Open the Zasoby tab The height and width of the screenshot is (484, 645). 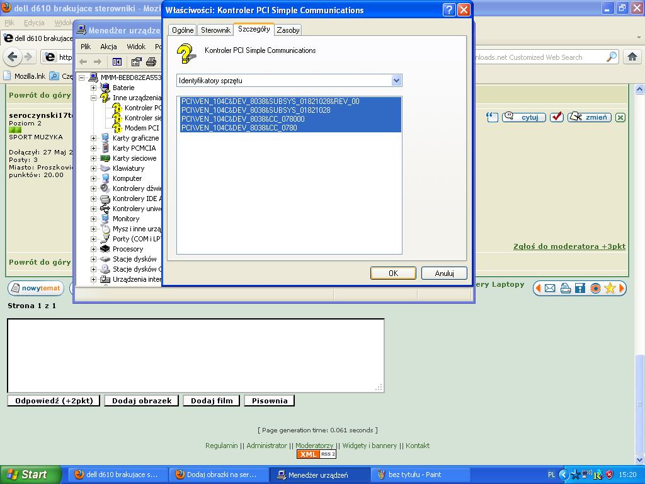click(x=288, y=30)
